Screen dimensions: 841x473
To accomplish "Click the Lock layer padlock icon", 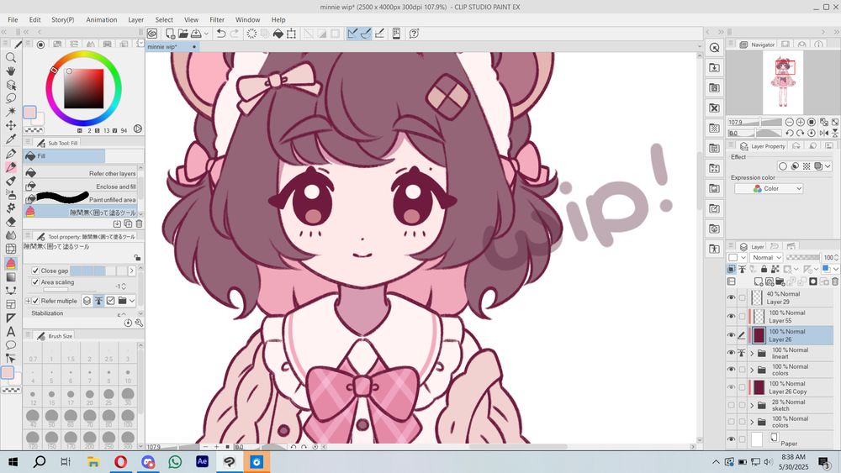I will point(764,270).
